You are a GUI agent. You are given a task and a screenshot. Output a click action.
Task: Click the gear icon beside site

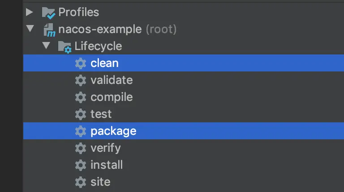coord(81,182)
